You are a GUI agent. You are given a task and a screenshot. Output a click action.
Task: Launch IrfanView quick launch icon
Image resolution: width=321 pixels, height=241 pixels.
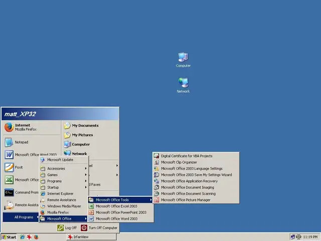tap(29, 237)
